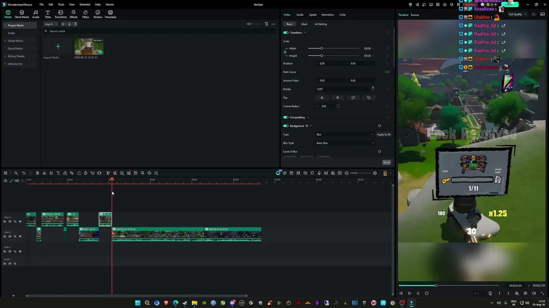This screenshot has height=308, width=549.
Task: Open the Extended menu
Action: 85,5
